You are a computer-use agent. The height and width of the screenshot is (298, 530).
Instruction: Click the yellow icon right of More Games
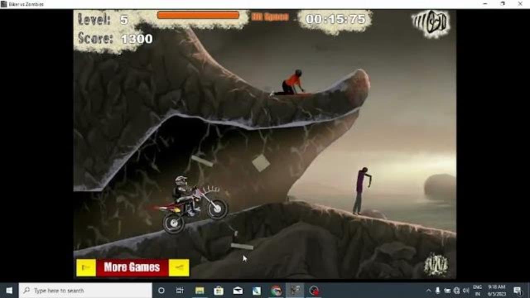click(179, 267)
